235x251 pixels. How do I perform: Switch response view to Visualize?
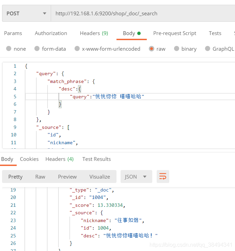pos(99,177)
